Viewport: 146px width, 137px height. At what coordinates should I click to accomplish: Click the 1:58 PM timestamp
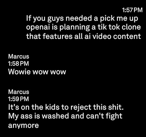coord(18,64)
